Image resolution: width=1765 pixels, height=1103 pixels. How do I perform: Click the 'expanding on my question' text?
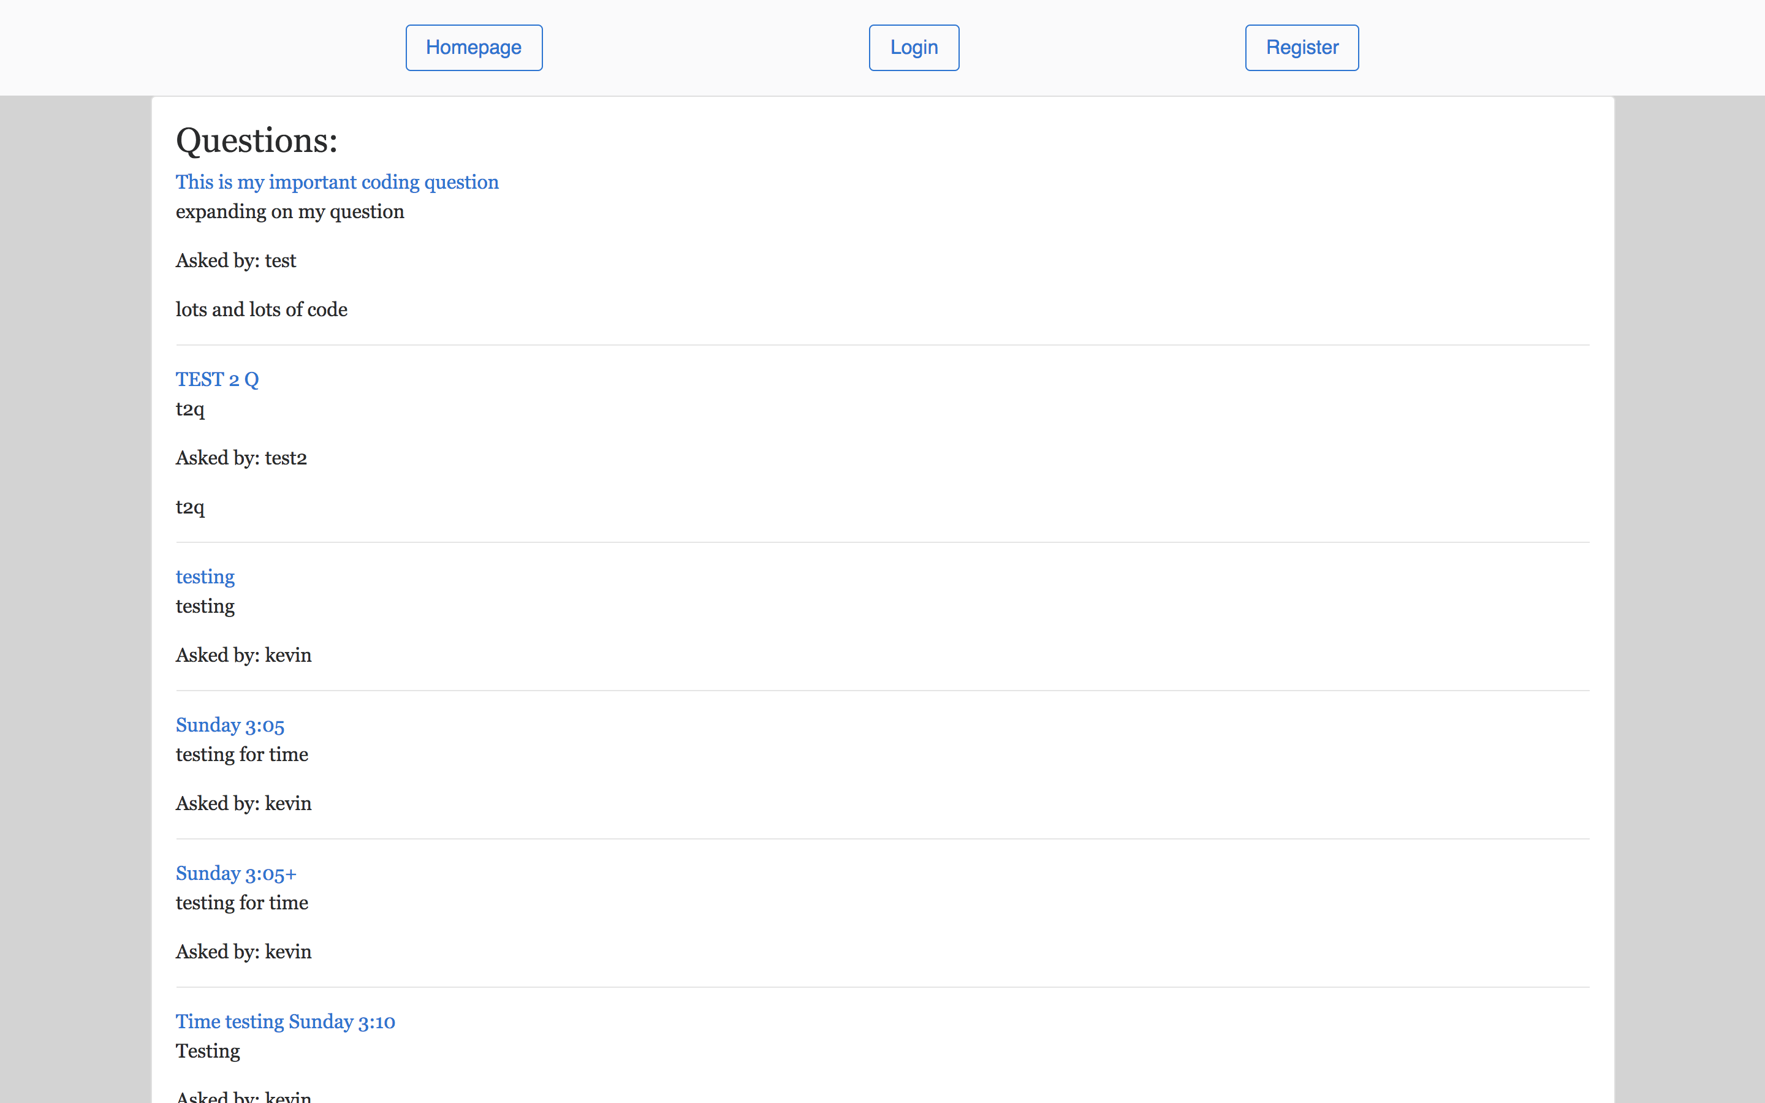click(x=289, y=211)
